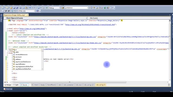Image resolution: width=173 pixels, height=97 pixels.
Task: Click the validation target settings icon
Action: (38, 11)
